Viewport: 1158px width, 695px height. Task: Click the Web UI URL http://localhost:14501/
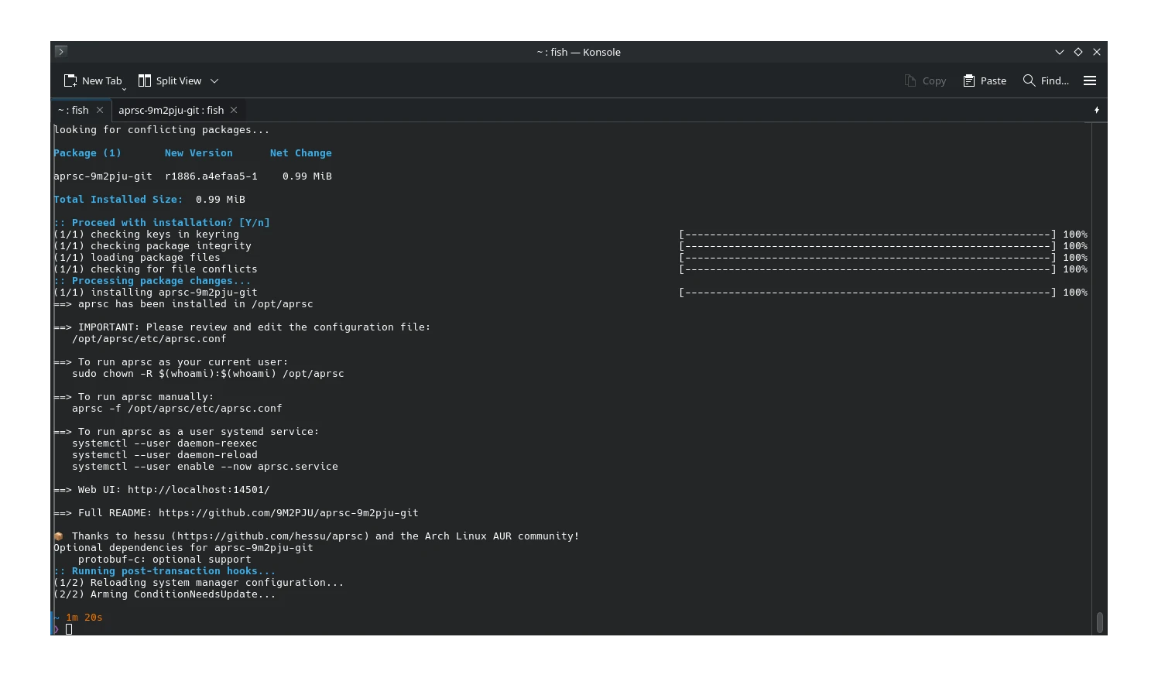[199, 490]
